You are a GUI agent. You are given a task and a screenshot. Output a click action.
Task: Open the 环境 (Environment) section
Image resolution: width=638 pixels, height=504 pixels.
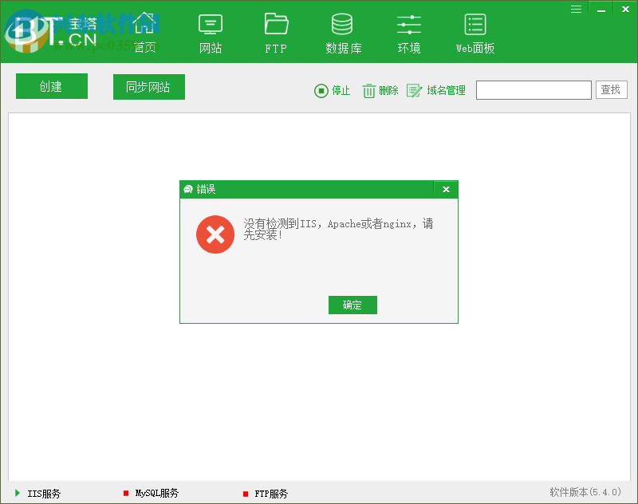(x=408, y=32)
